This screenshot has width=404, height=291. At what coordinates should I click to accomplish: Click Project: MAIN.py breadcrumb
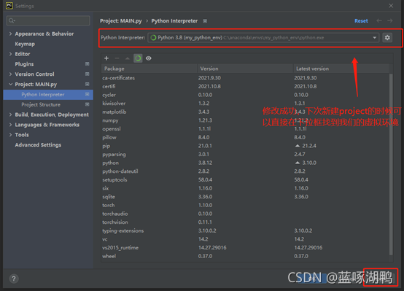[121, 21]
